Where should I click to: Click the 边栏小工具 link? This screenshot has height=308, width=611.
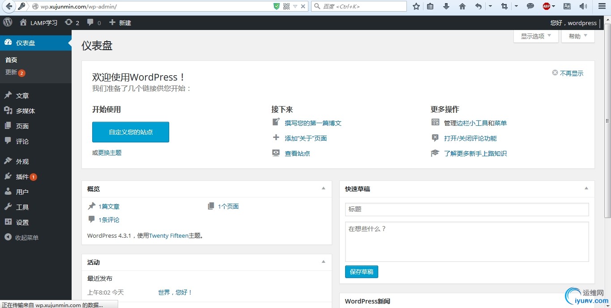point(472,123)
